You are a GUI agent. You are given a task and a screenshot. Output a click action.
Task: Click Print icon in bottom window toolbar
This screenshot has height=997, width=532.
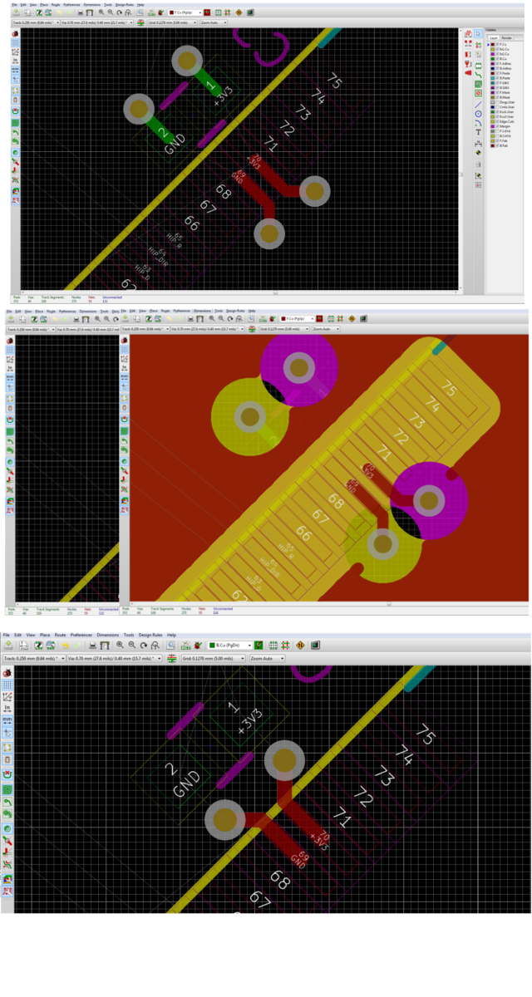(91, 645)
